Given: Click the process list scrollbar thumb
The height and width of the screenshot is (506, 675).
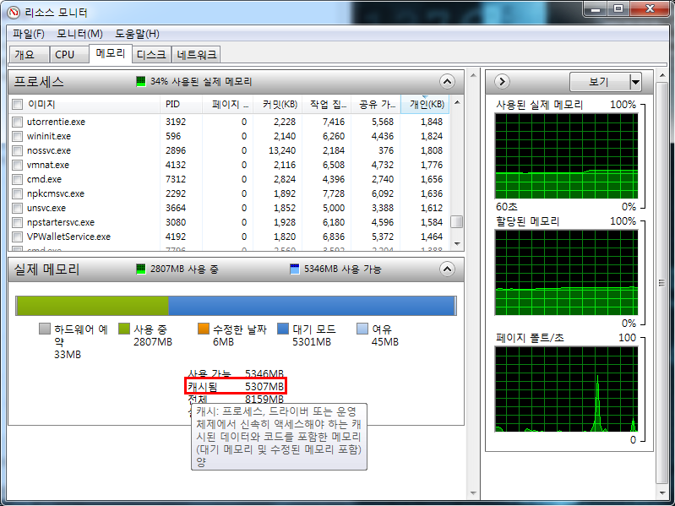Looking at the screenshot, I should [x=457, y=221].
